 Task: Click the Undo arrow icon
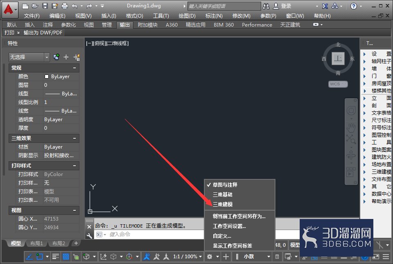point(75,6)
